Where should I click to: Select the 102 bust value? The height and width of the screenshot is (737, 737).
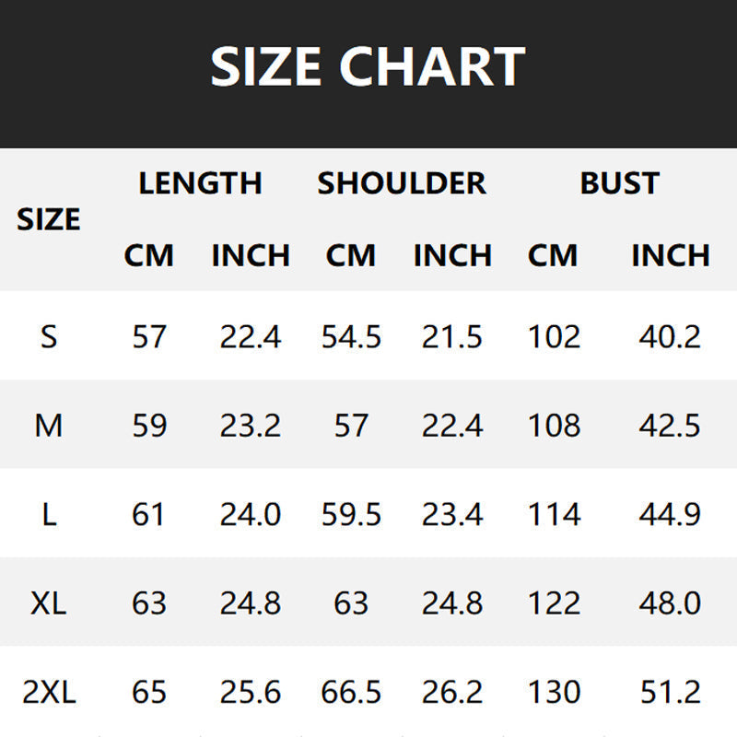coord(554,336)
